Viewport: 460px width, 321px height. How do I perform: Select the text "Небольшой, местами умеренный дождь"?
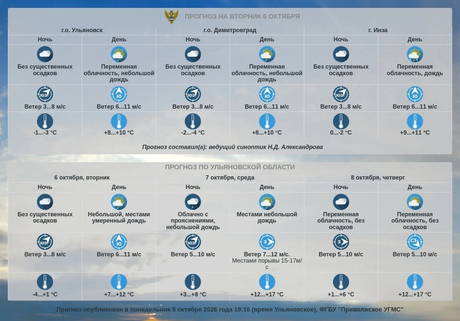[x=119, y=217]
